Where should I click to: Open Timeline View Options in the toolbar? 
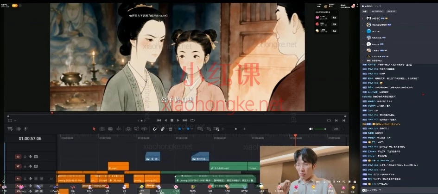point(10,129)
